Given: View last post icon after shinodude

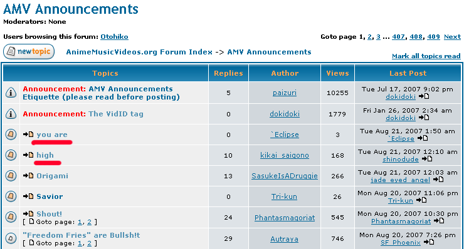Looking at the screenshot, I should [427, 159].
